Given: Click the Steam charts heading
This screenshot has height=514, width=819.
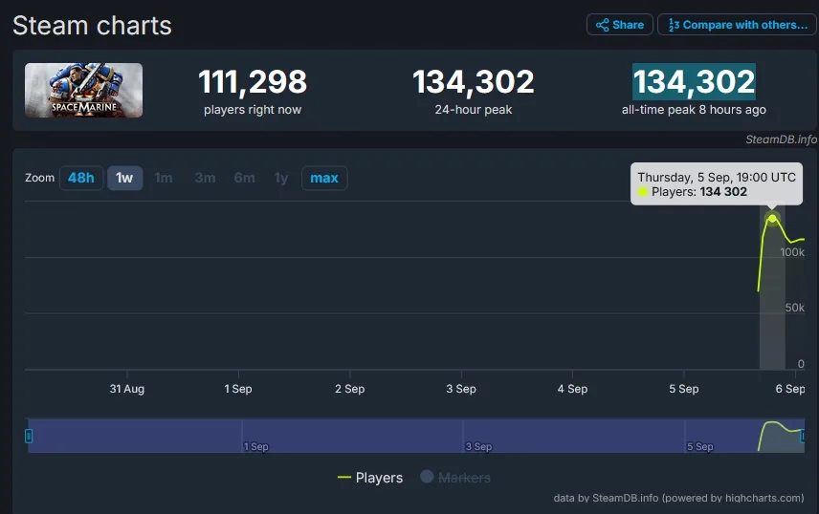Looking at the screenshot, I should coord(92,26).
